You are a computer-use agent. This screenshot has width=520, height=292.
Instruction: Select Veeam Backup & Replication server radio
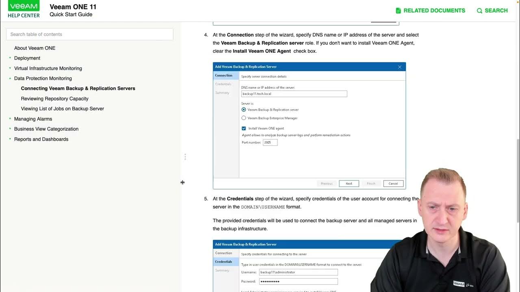244,109
